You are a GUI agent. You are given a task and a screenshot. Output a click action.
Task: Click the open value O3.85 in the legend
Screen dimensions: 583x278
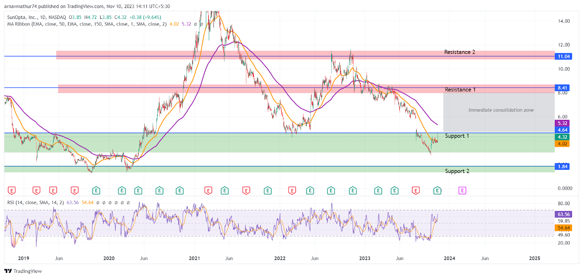click(75, 17)
